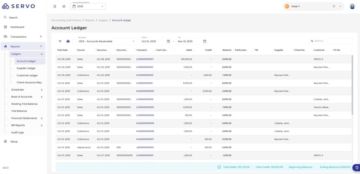Open the Accounting Period 2025 dropdown
Image resolution: width=360 pixels, height=174 pixels.
(88, 6)
